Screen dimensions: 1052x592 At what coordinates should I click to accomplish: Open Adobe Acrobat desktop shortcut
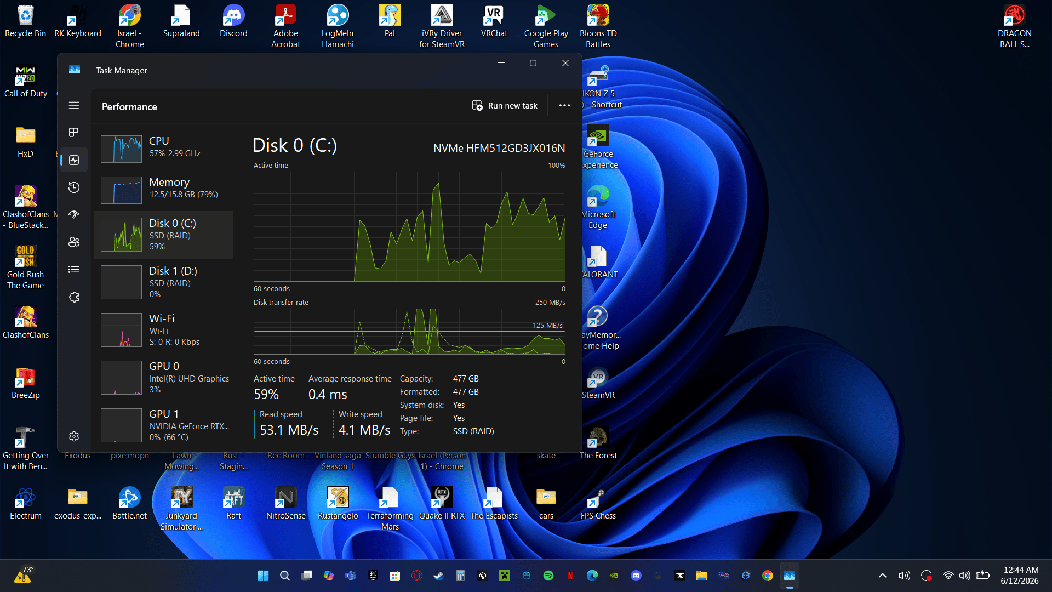click(x=285, y=26)
